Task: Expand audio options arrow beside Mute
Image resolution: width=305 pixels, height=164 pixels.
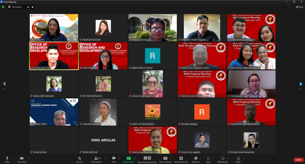Action: (x=12, y=158)
